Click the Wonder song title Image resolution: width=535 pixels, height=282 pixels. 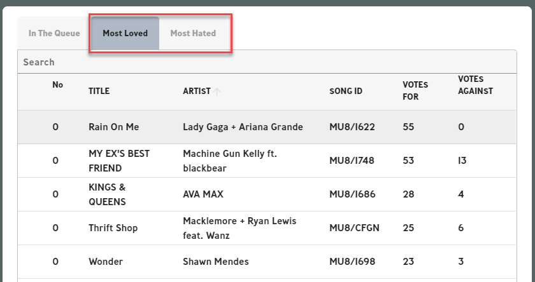click(x=106, y=262)
